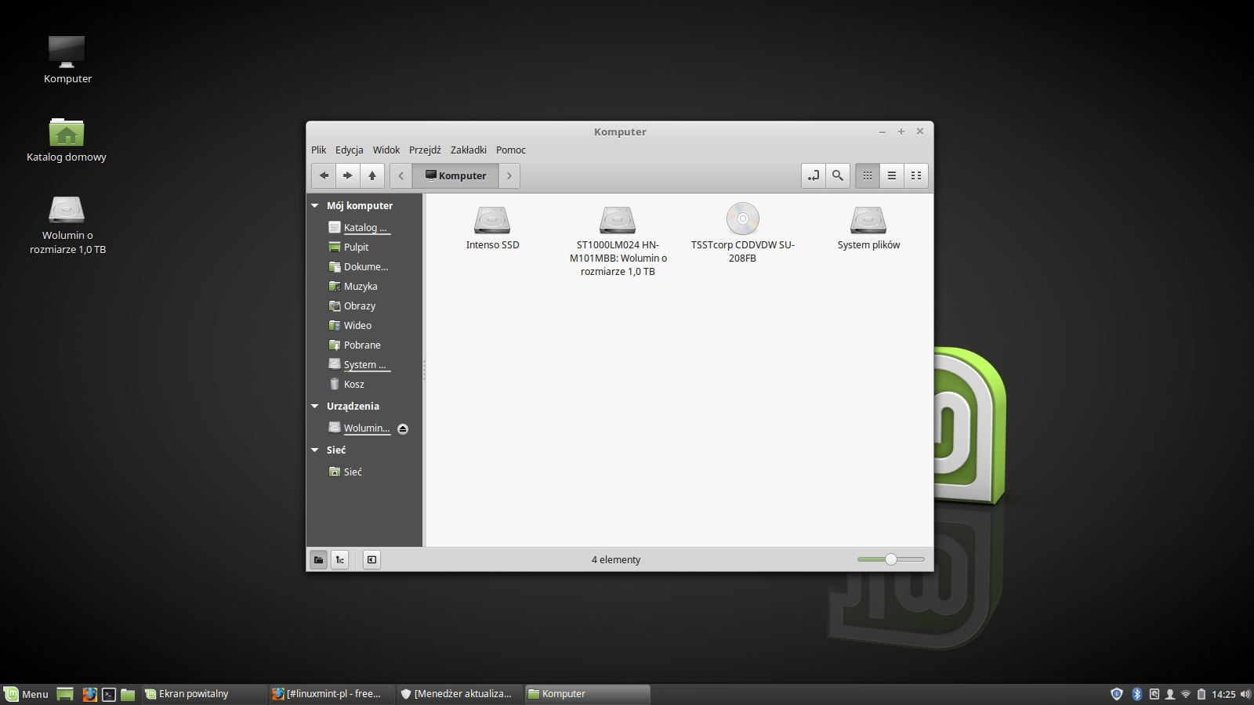The image size is (1254, 705).
Task: Click the path bar right chevron
Action: tap(509, 175)
